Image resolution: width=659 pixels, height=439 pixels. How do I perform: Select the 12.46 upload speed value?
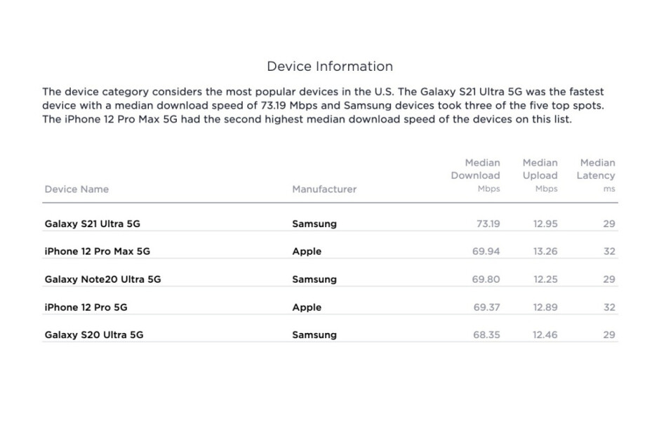coord(545,335)
